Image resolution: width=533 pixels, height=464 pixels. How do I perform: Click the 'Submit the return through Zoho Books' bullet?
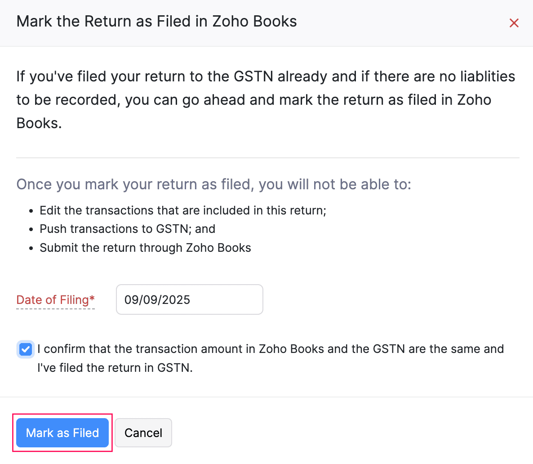pos(145,248)
